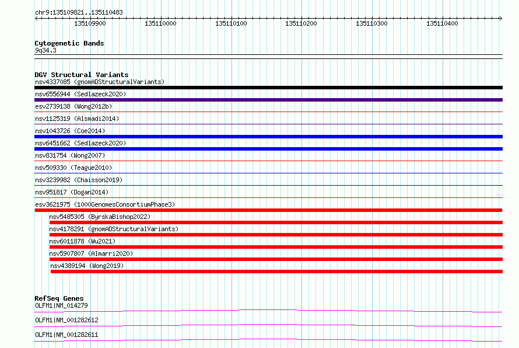This screenshot has height=348, width=519.
Task: Open nsv5907807 (Almarri2020) variant label
Action: (91, 253)
